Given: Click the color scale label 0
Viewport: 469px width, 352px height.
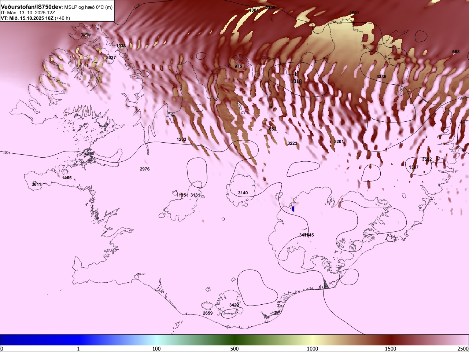Looking at the screenshot, I should coord(1,349).
